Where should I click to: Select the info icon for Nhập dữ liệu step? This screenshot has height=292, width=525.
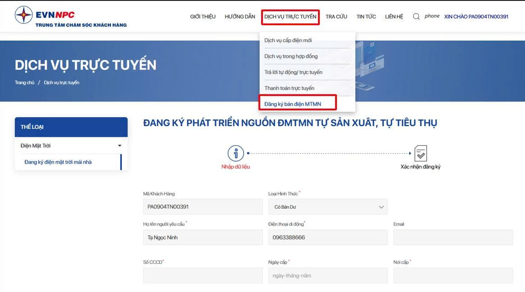(236, 153)
